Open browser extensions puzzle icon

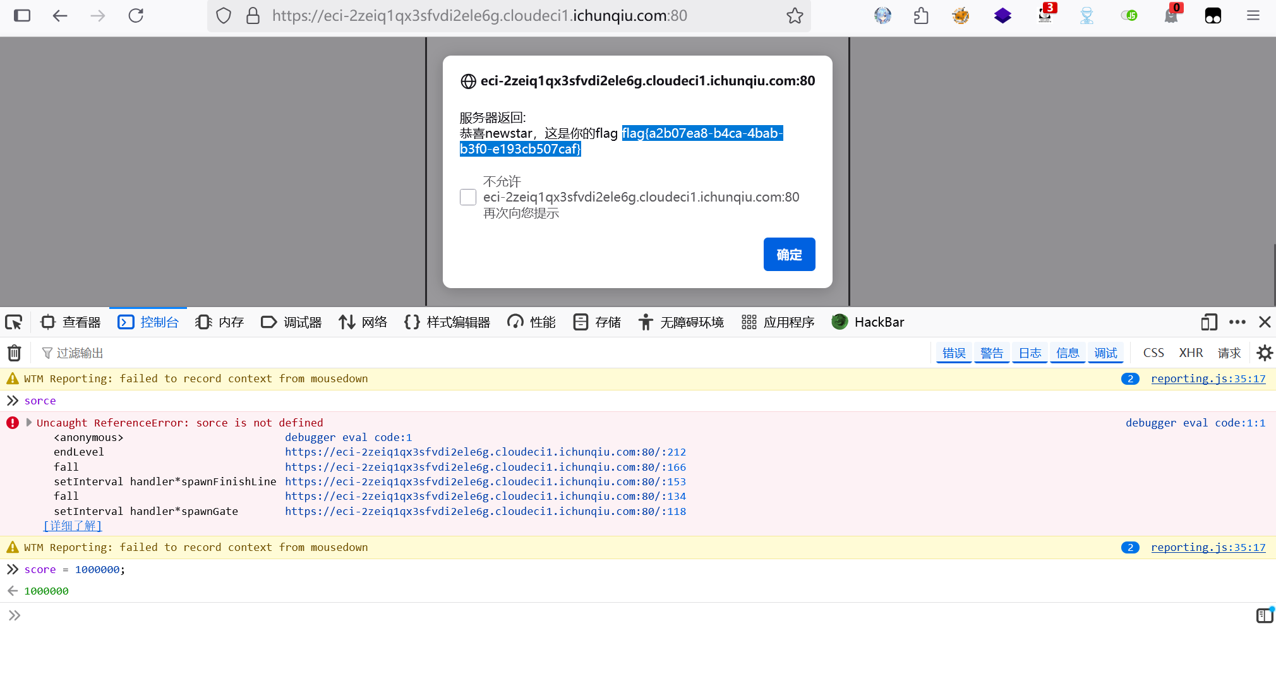tap(921, 16)
